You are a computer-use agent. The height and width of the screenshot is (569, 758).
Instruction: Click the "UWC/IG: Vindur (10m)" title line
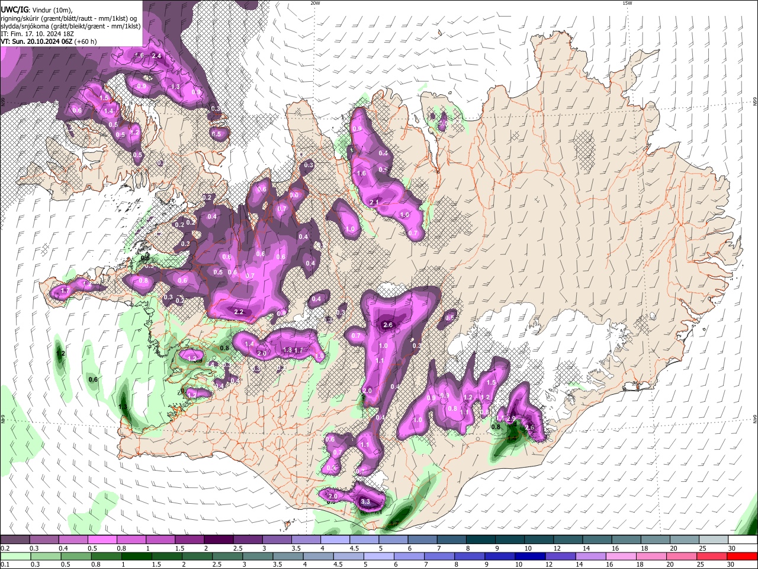pyautogui.click(x=36, y=10)
